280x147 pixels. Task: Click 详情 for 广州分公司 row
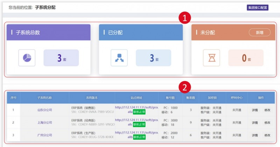(255, 135)
